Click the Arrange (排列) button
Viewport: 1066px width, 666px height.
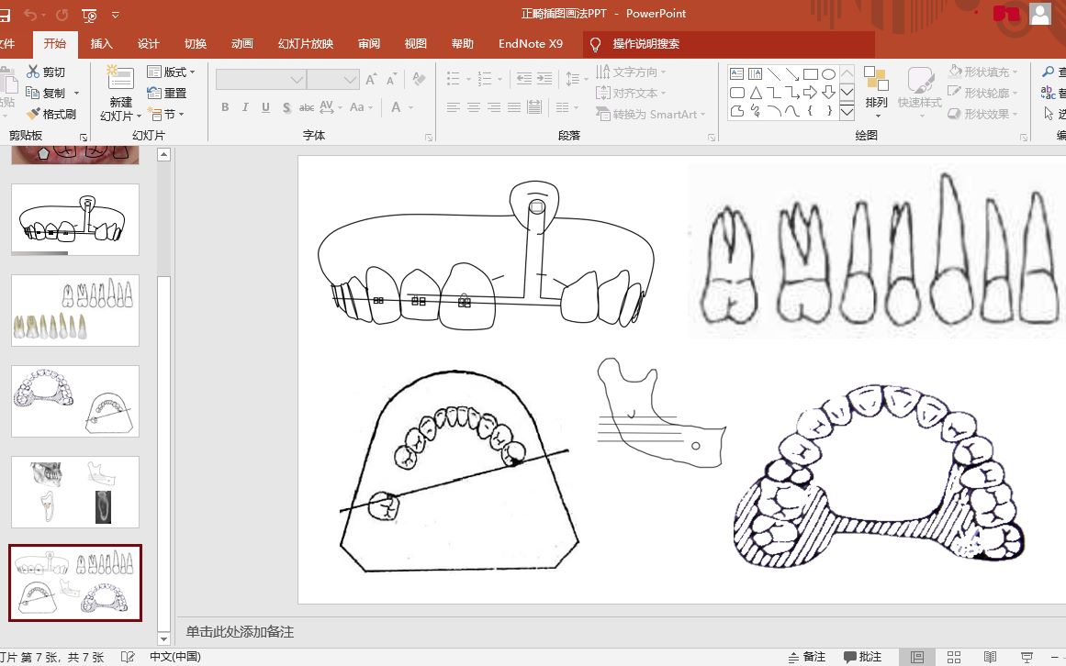coord(876,93)
